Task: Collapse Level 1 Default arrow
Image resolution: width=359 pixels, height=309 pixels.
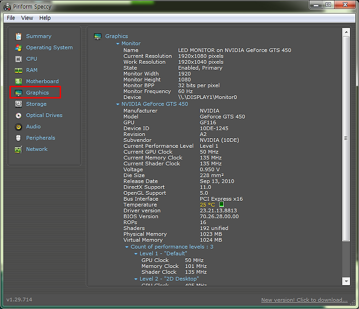Action: point(136,254)
